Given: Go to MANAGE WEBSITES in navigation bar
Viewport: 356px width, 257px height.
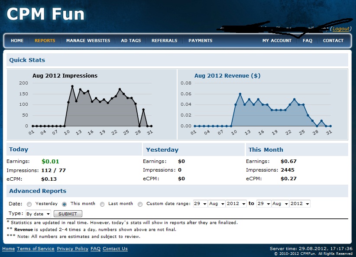Looking at the screenshot, I should click(88, 40).
